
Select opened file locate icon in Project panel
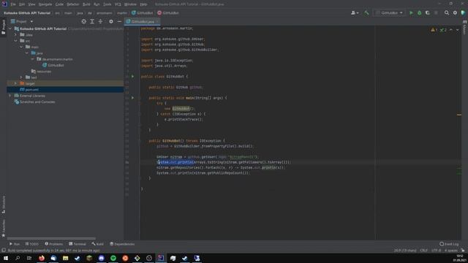click(84, 21)
